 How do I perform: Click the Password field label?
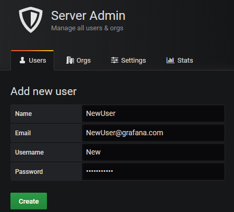29,172
